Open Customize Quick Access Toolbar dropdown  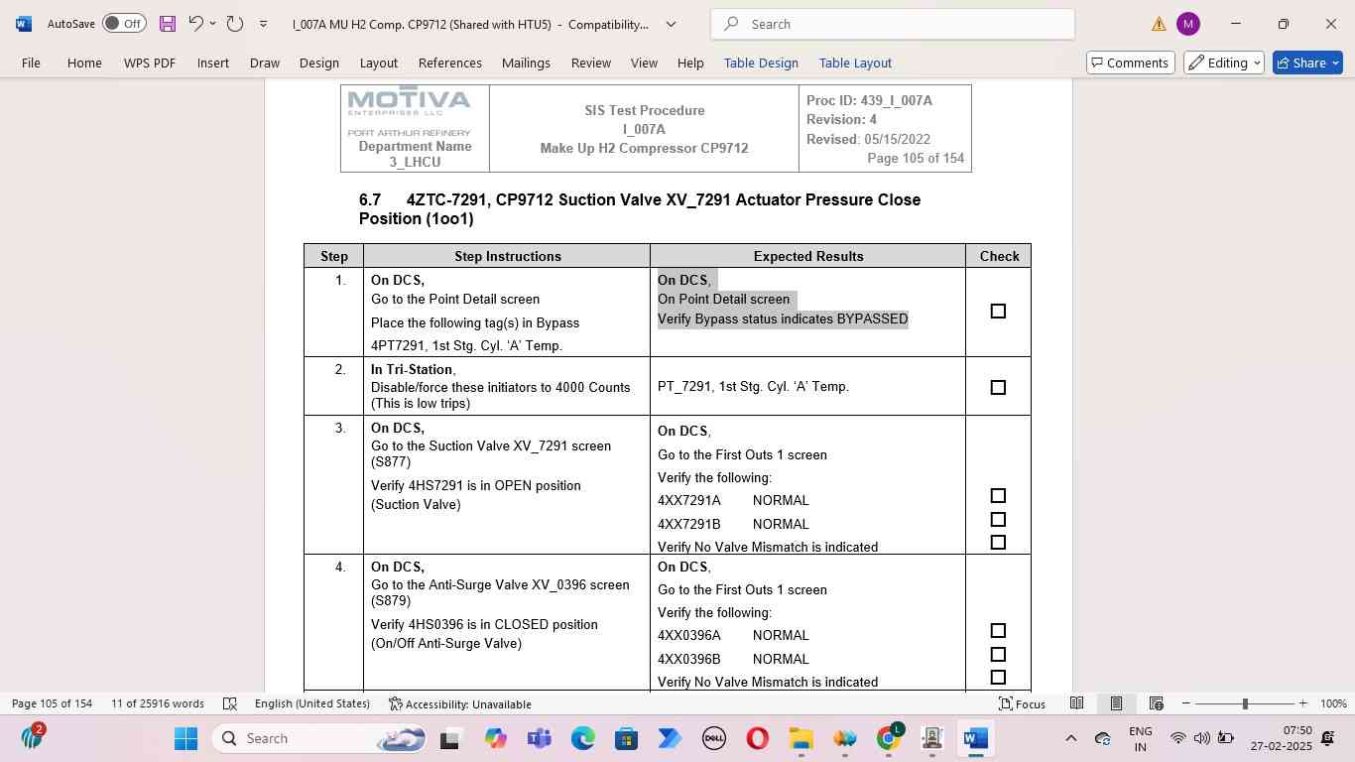[x=263, y=24]
